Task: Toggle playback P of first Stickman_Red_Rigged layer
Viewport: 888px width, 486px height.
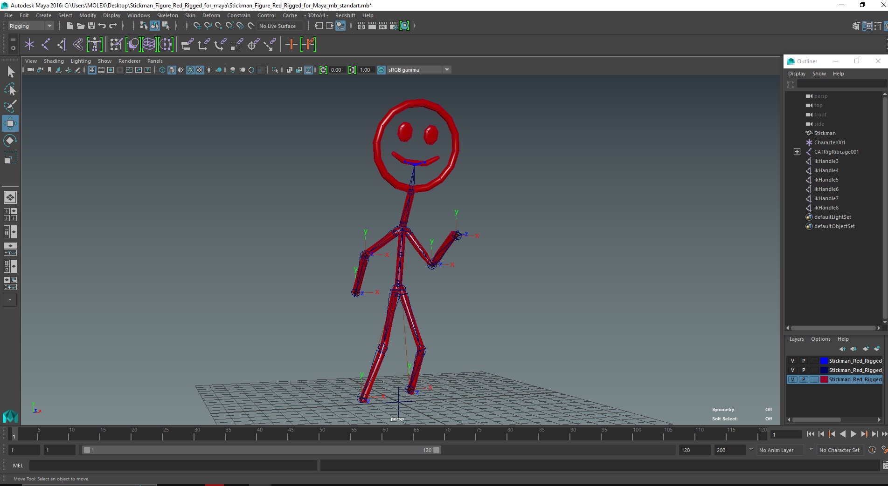Action: [x=804, y=361]
